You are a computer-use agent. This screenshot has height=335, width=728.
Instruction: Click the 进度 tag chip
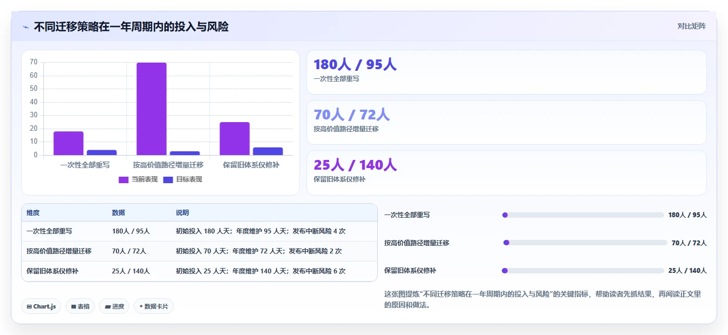114,306
